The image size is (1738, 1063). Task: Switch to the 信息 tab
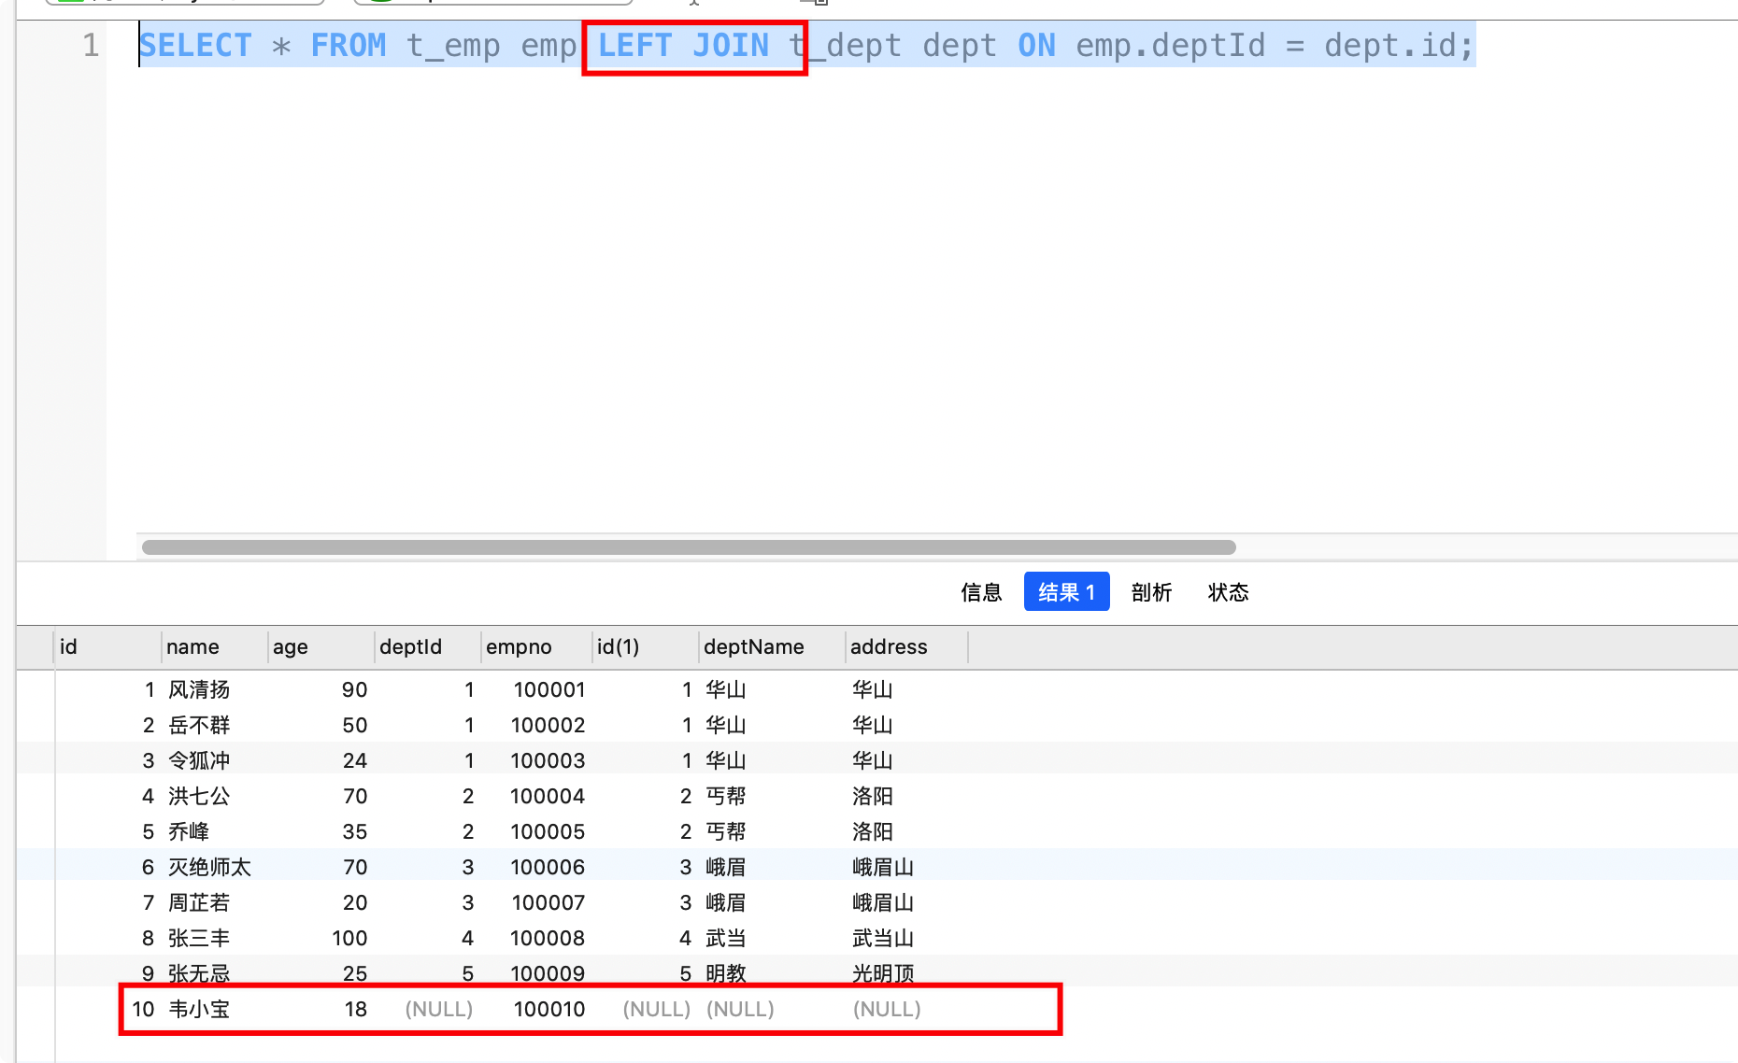(981, 592)
